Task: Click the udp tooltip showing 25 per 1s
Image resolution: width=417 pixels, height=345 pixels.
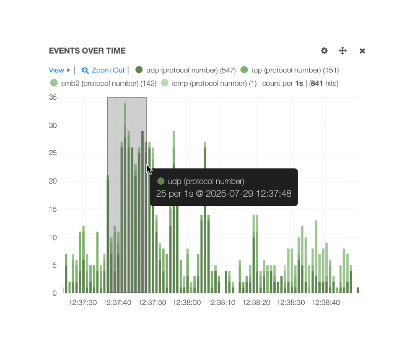Action: 224,188
